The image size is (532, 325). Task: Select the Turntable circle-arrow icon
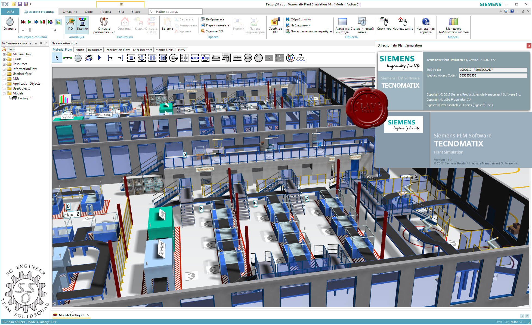tap(258, 58)
